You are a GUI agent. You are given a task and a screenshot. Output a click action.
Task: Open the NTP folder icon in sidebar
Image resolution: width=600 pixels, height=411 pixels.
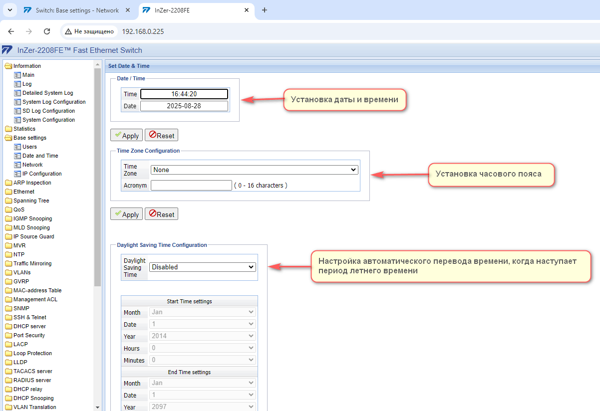point(8,254)
